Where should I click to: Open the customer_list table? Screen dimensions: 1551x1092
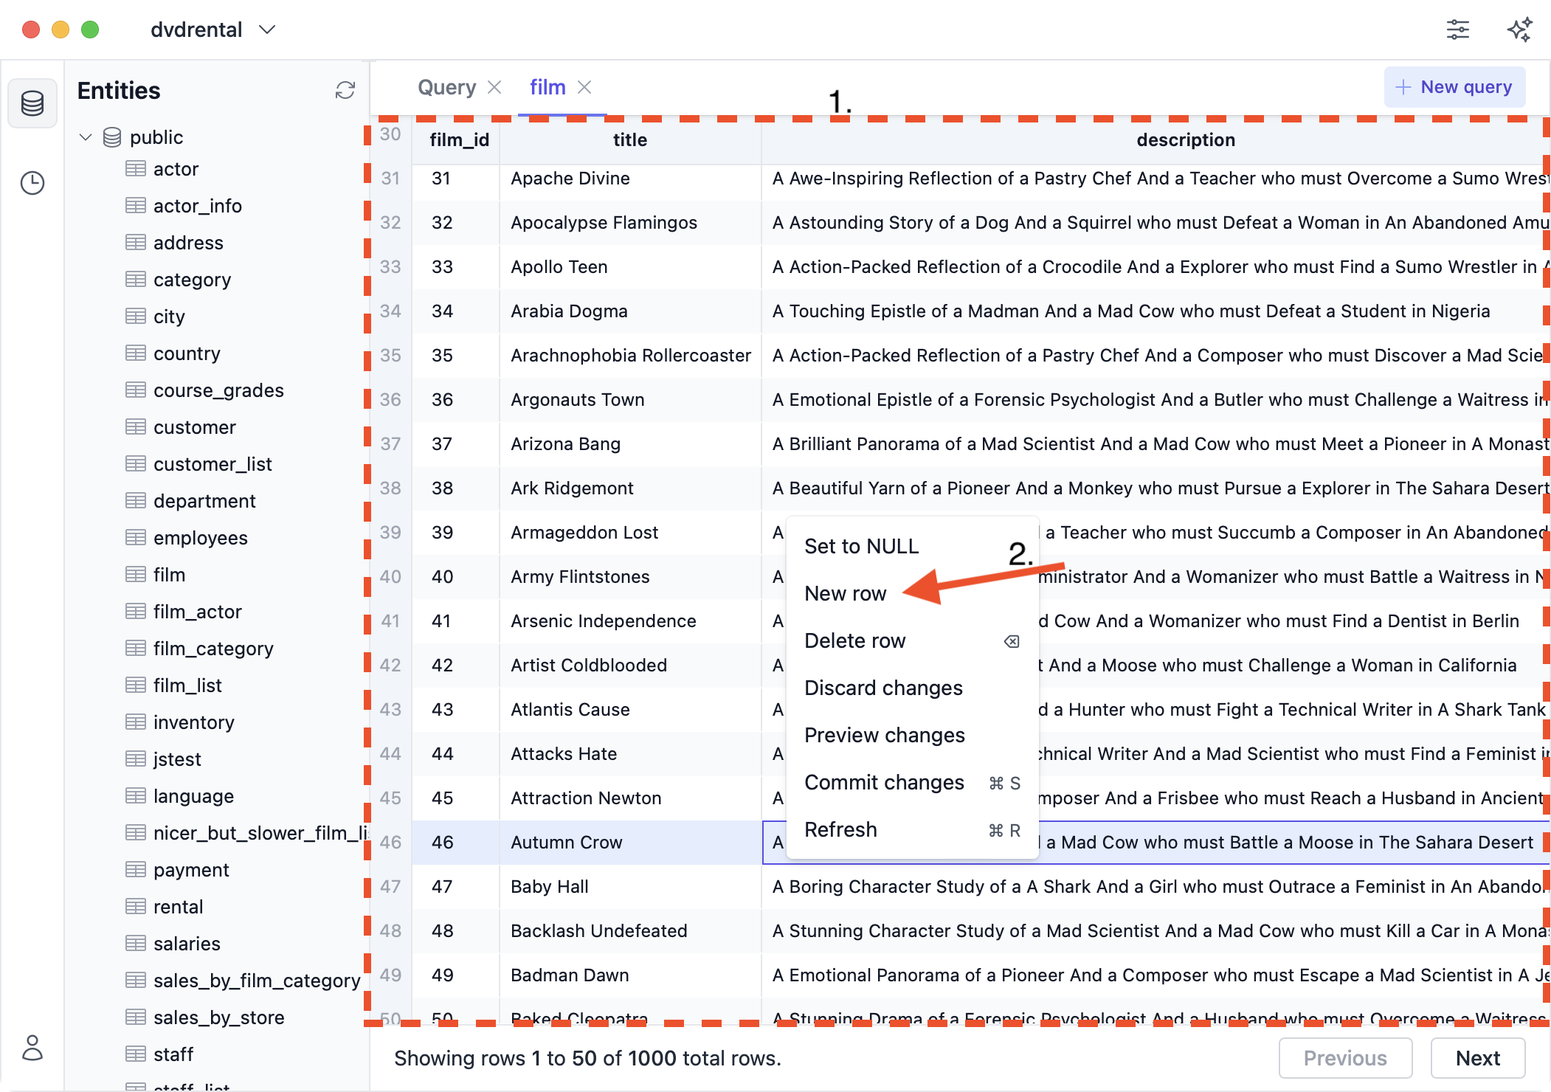click(x=213, y=464)
